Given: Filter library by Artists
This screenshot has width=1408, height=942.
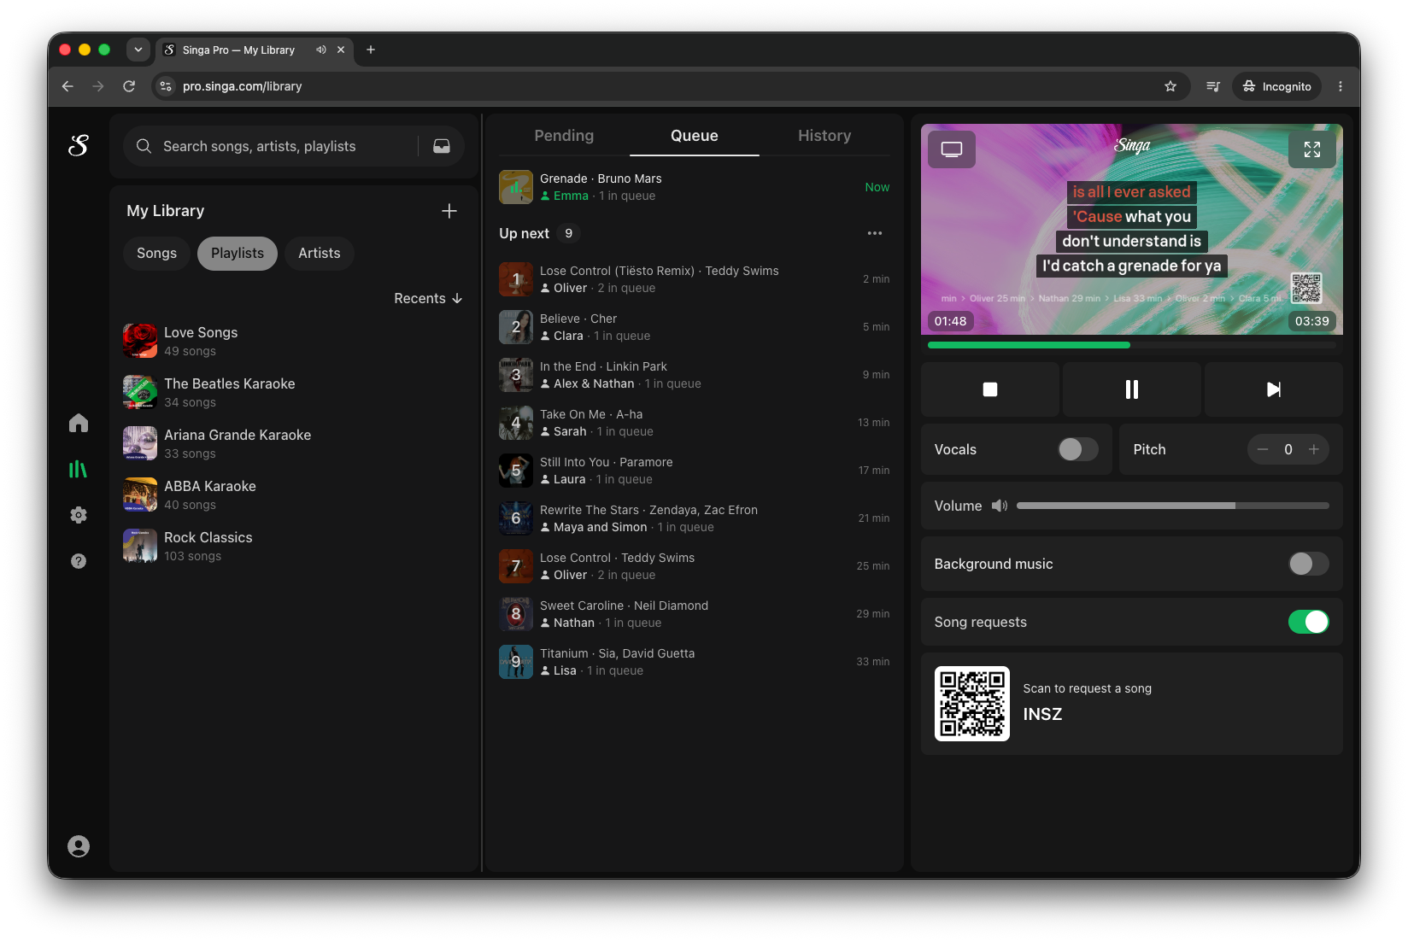Looking at the screenshot, I should 320,254.
